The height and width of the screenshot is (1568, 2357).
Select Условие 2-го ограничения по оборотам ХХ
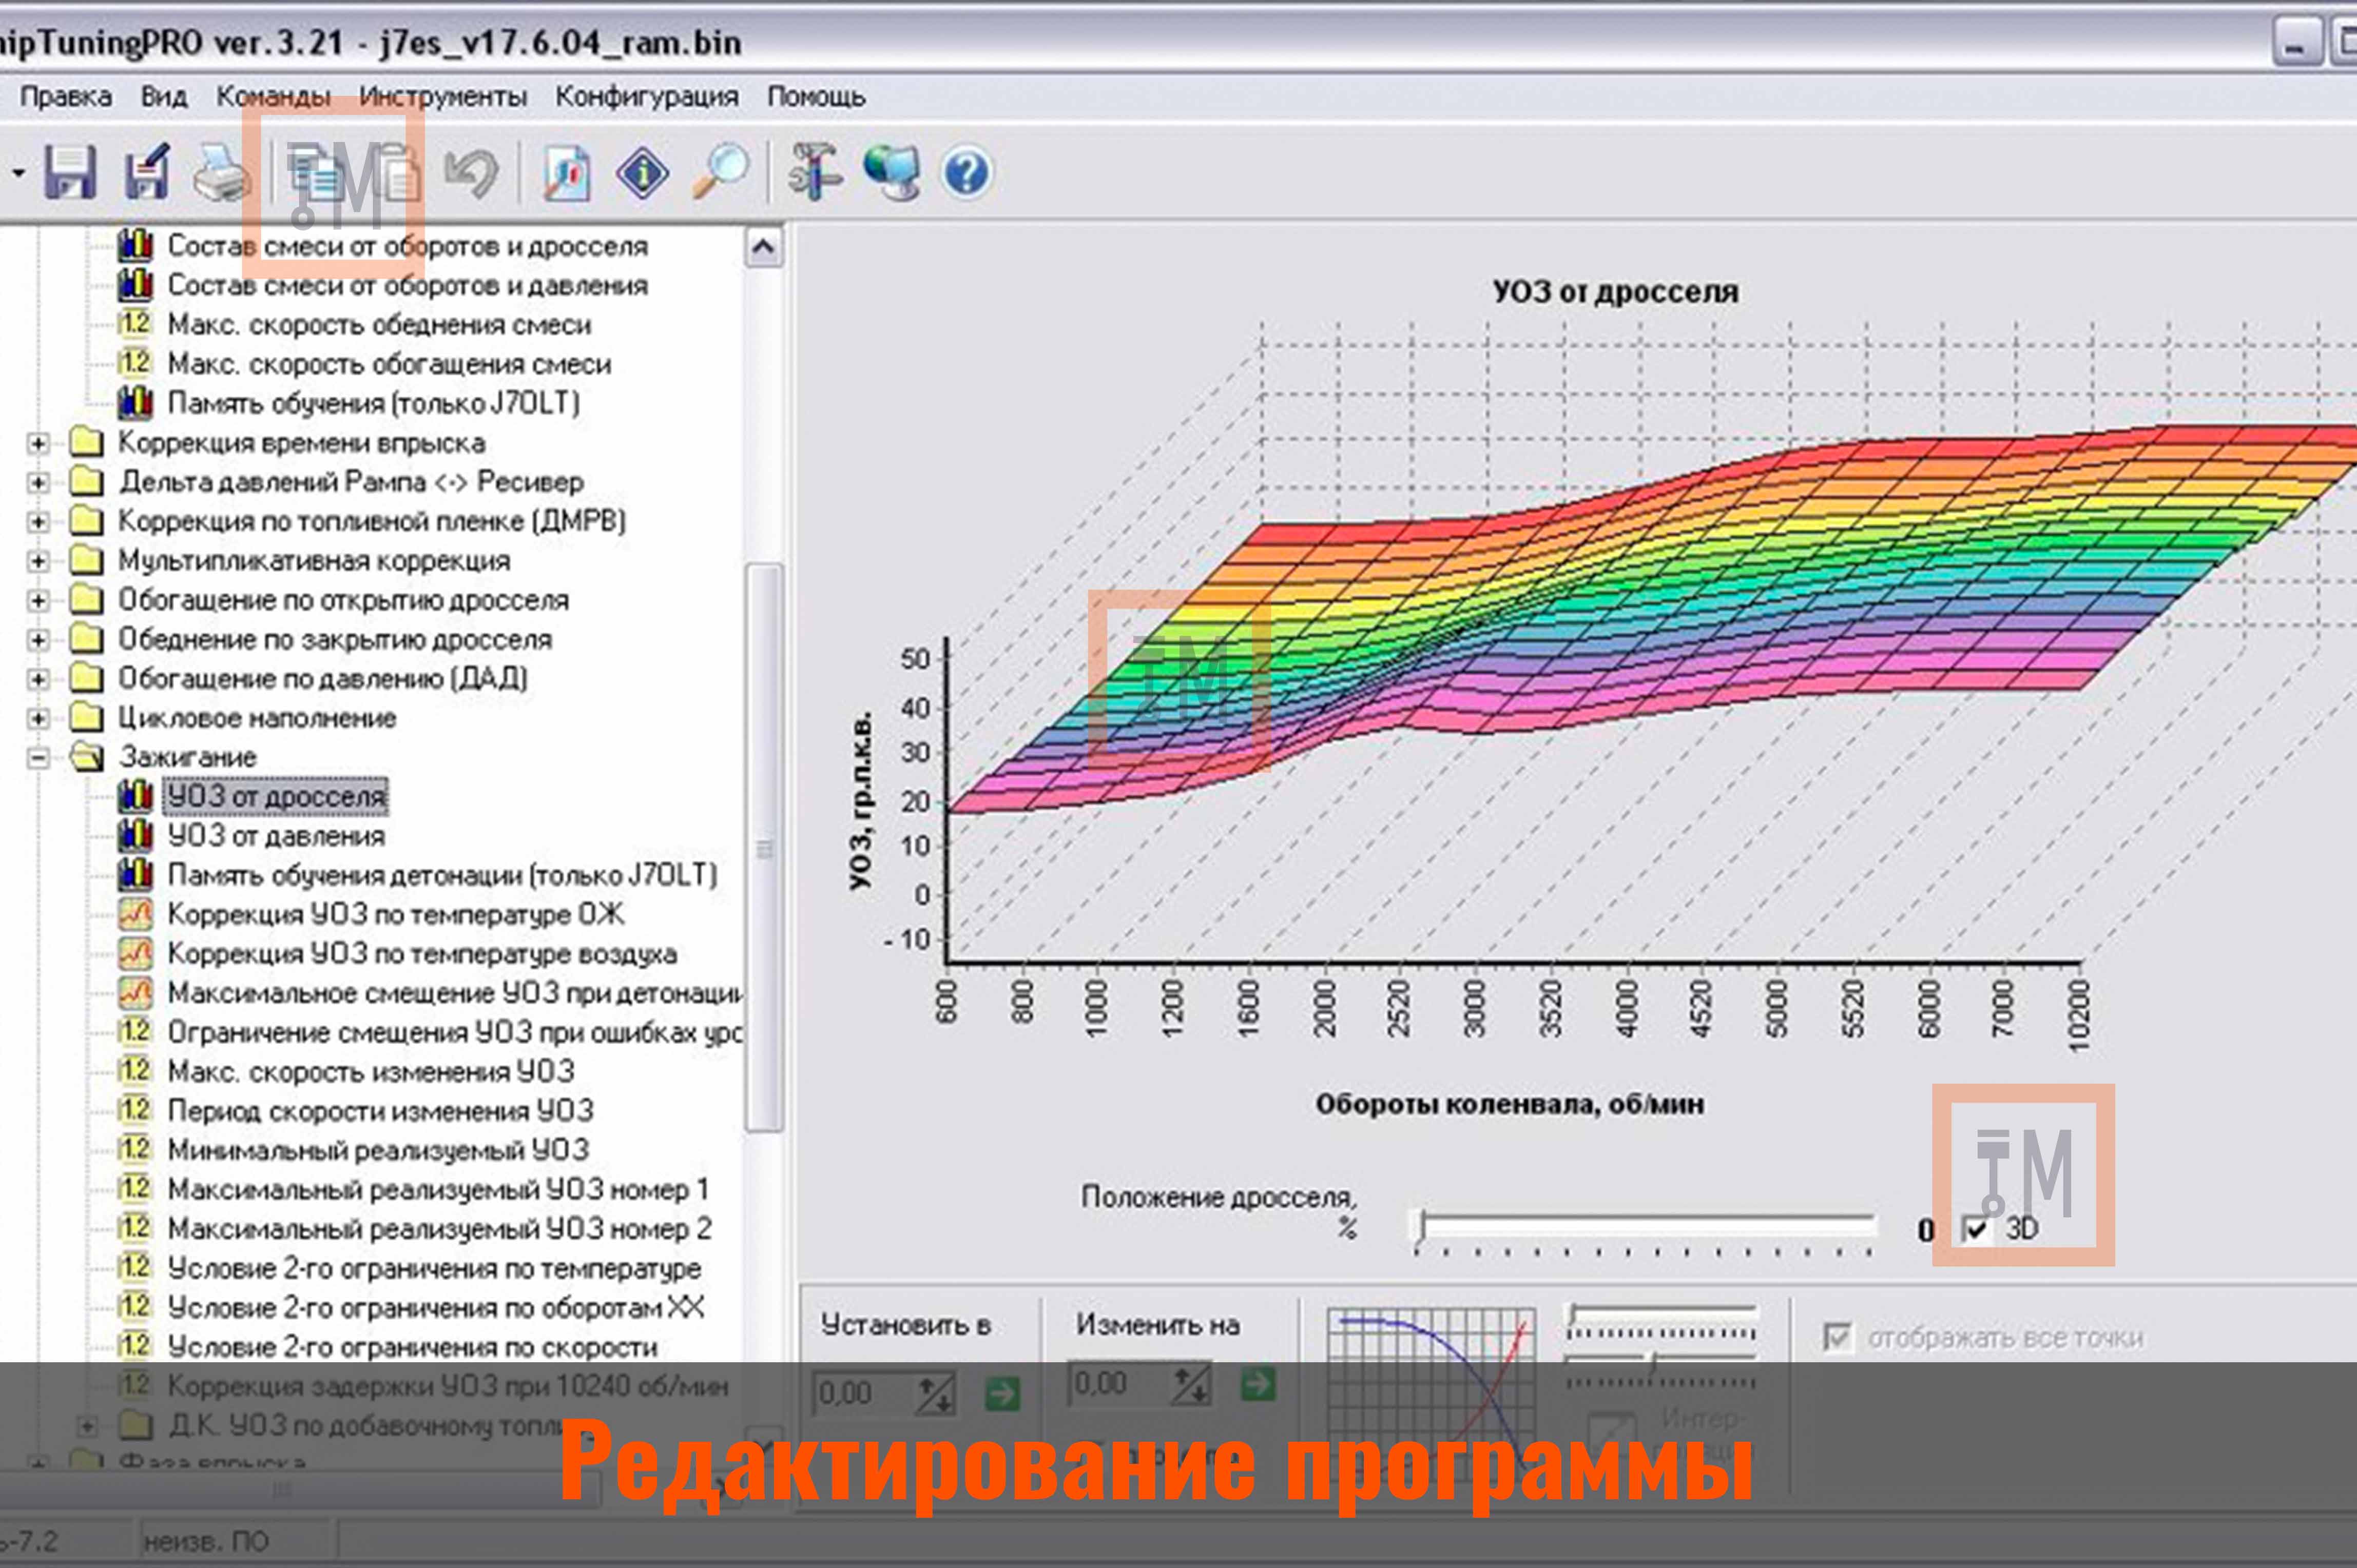(436, 1307)
